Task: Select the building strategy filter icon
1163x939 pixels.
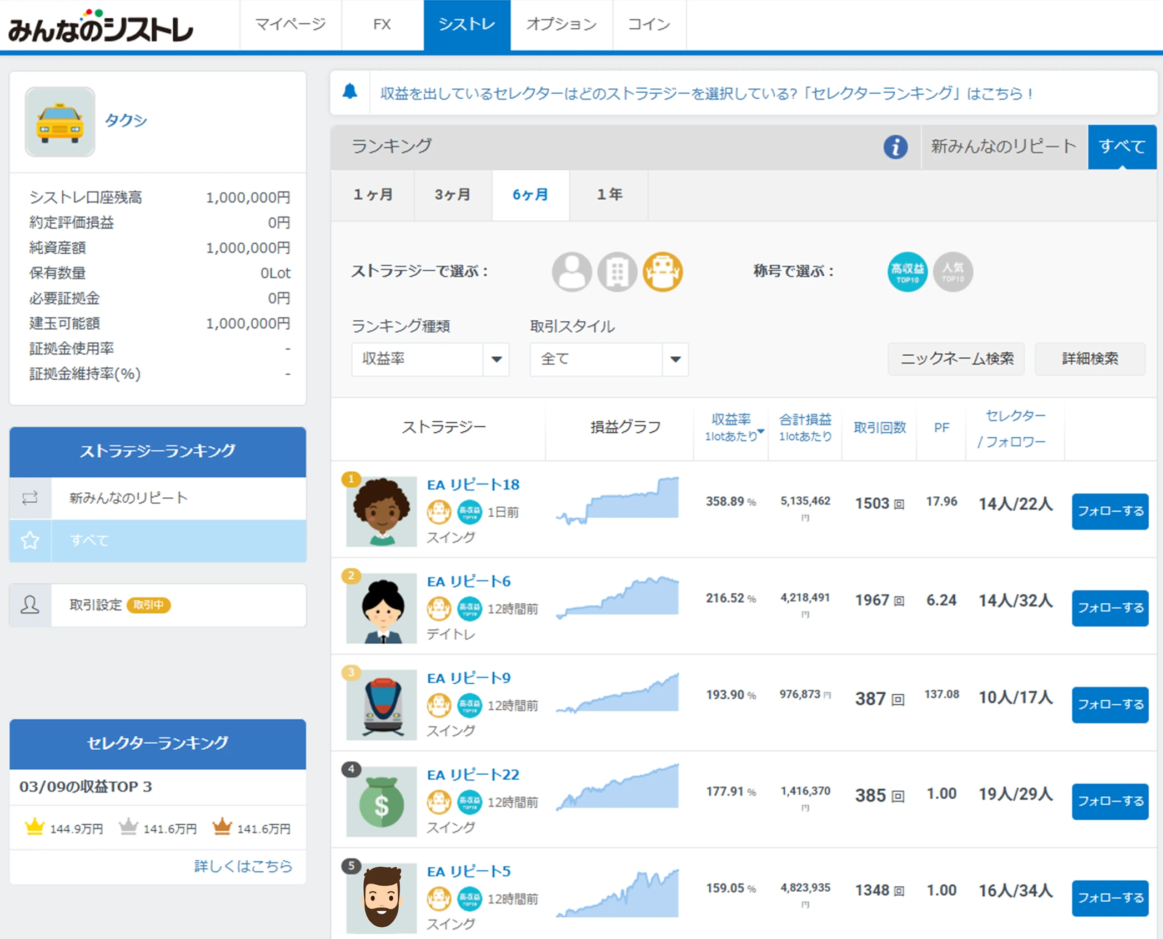Action: [x=616, y=271]
